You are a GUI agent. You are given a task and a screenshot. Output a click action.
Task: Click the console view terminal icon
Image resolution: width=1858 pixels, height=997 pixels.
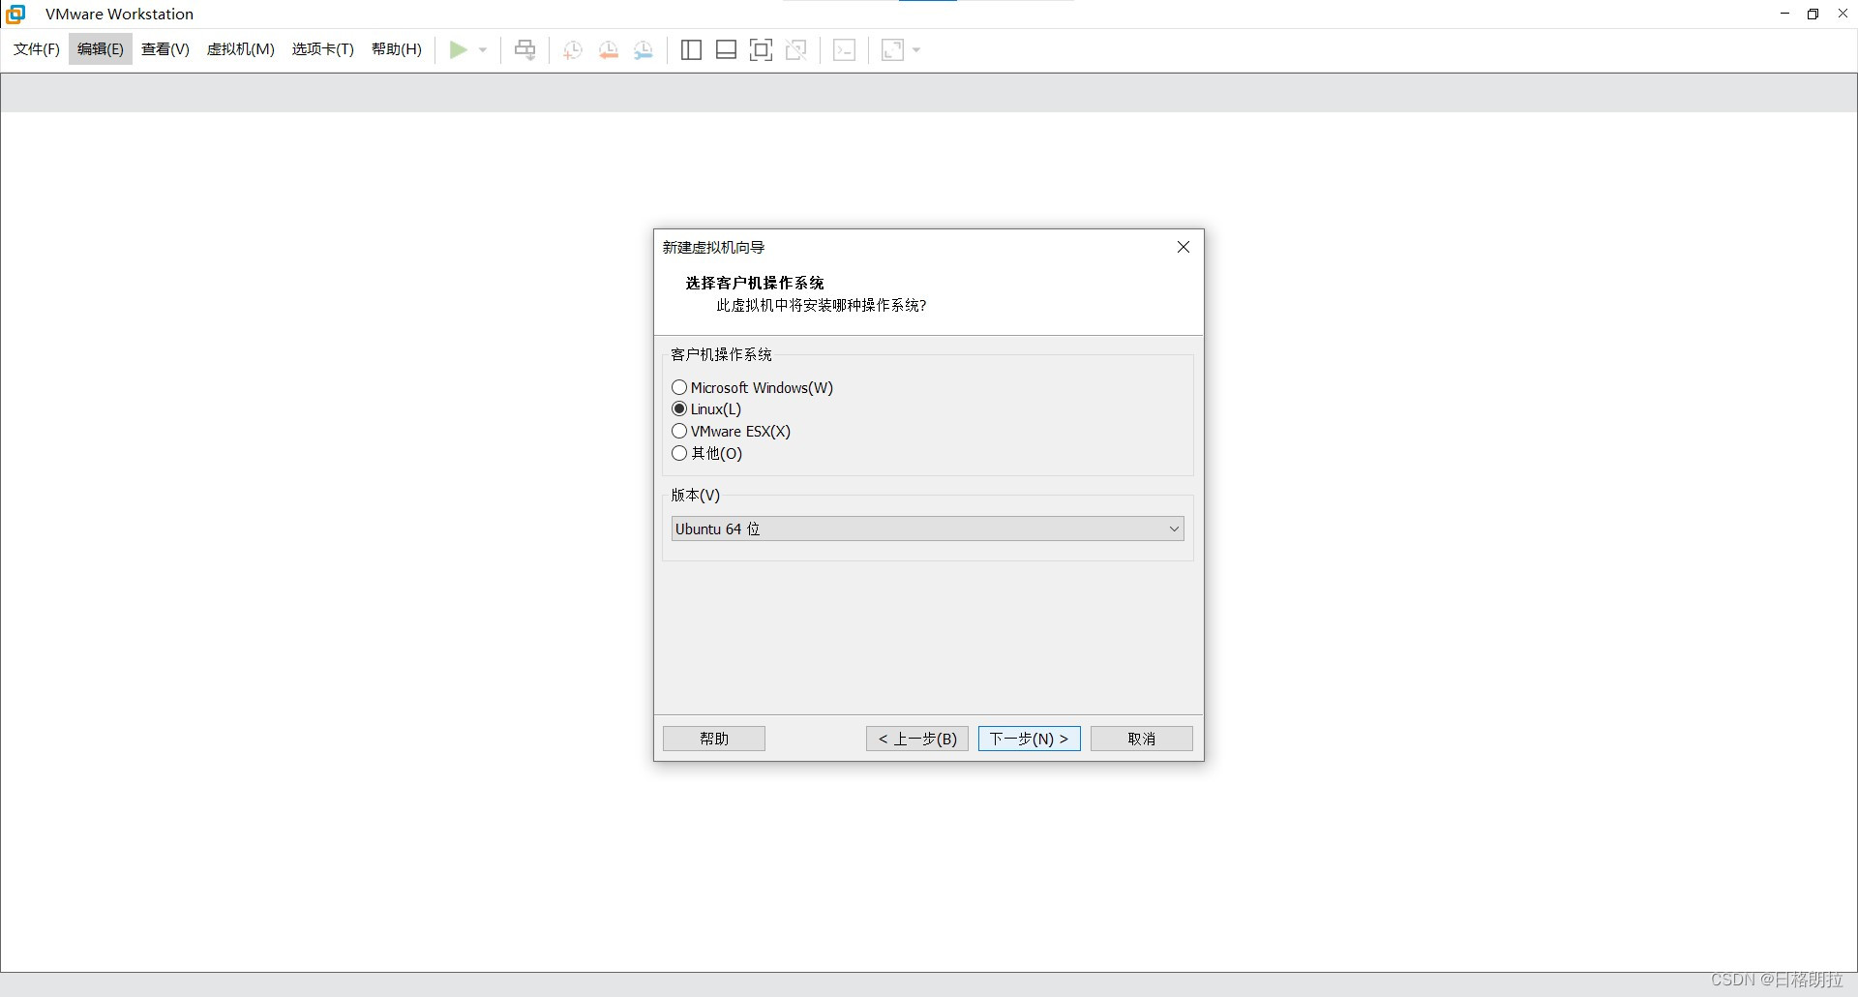point(844,49)
